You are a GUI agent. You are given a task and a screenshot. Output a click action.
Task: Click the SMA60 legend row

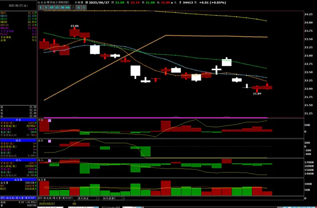pyautogui.click(x=18, y=22)
